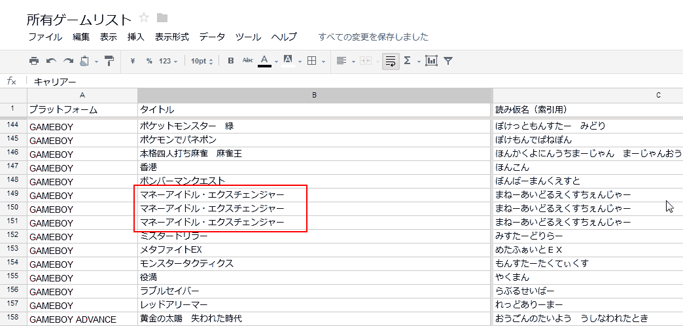Image resolution: width=683 pixels, height=326 pixels.
Task: Click the print icon
Action: click(34, 61)
